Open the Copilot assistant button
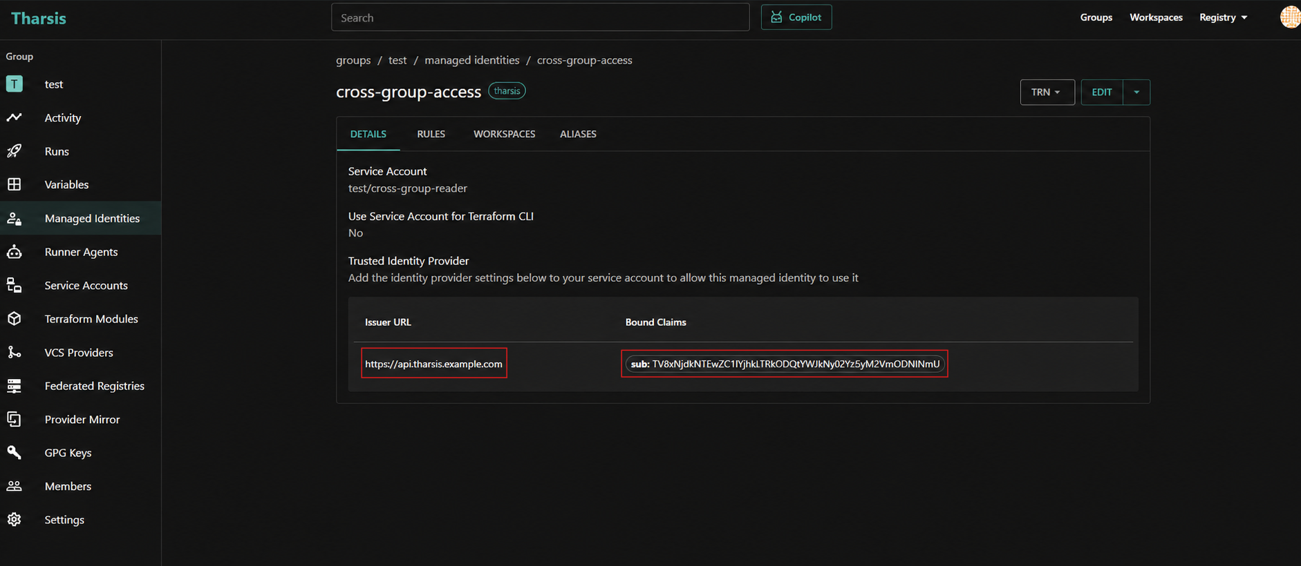This screenshot has height=566, width=1301. 796,17
